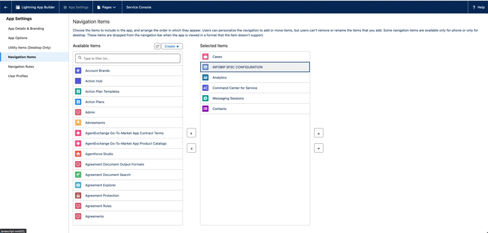Open the Create dropdown button
The width and height of the screenshot is (488, 233).
tap(172, 46)
